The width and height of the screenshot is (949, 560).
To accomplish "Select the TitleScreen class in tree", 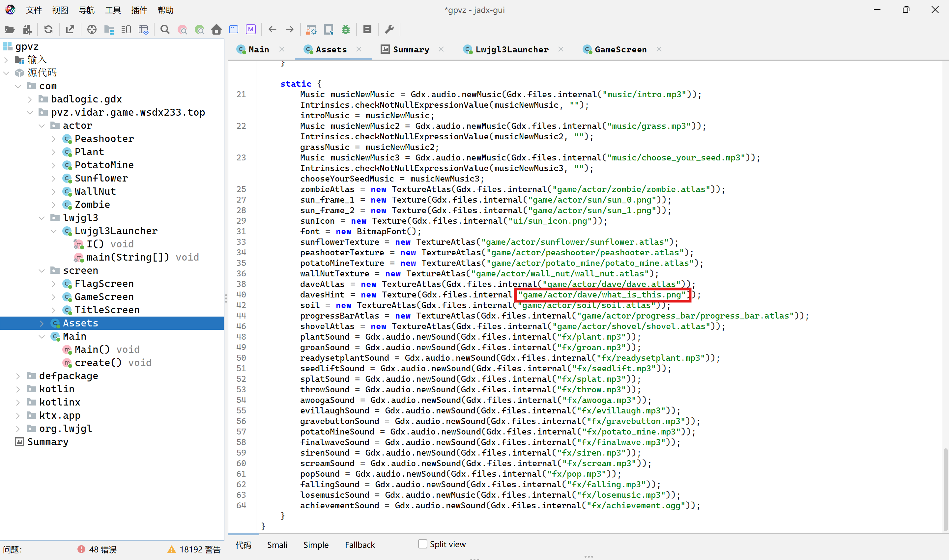I will 107,310.
